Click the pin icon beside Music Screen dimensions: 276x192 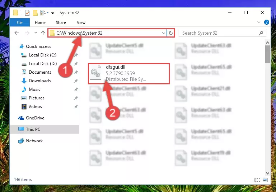tap(76, 89)
